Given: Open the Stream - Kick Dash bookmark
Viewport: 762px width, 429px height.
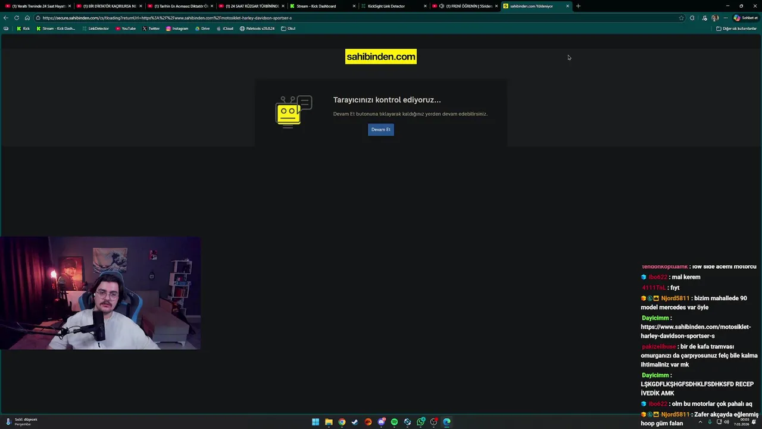Looking at the screenshot, I should [56, 29].
